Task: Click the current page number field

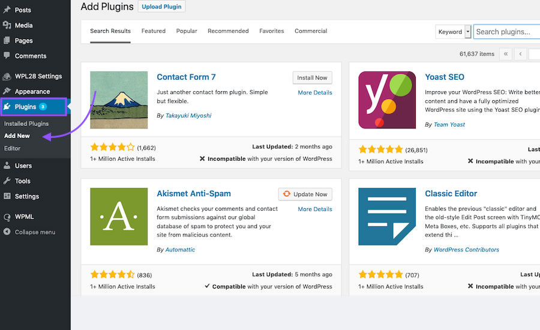Action: click(x=535, y=54)
